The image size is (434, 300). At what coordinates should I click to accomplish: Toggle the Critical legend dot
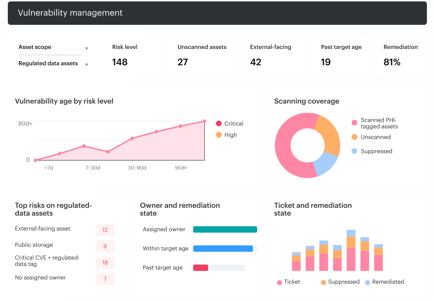coord(219,123)
